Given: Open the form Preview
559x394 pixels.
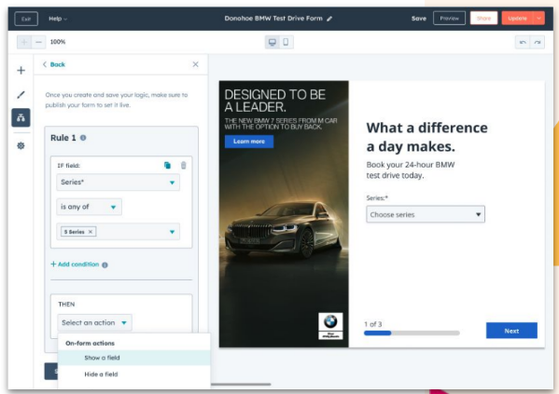Looking at the screenshot, I should [449, 18].
